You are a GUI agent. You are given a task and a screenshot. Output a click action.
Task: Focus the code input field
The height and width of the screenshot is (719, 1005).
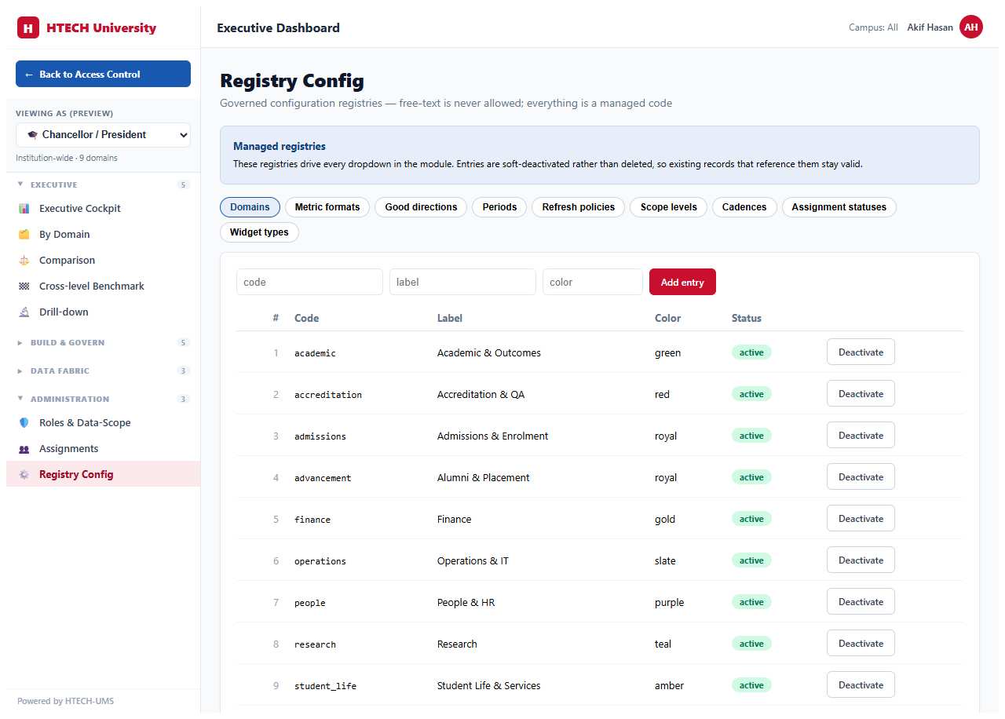pyautogui.click(x=309, y=282)
